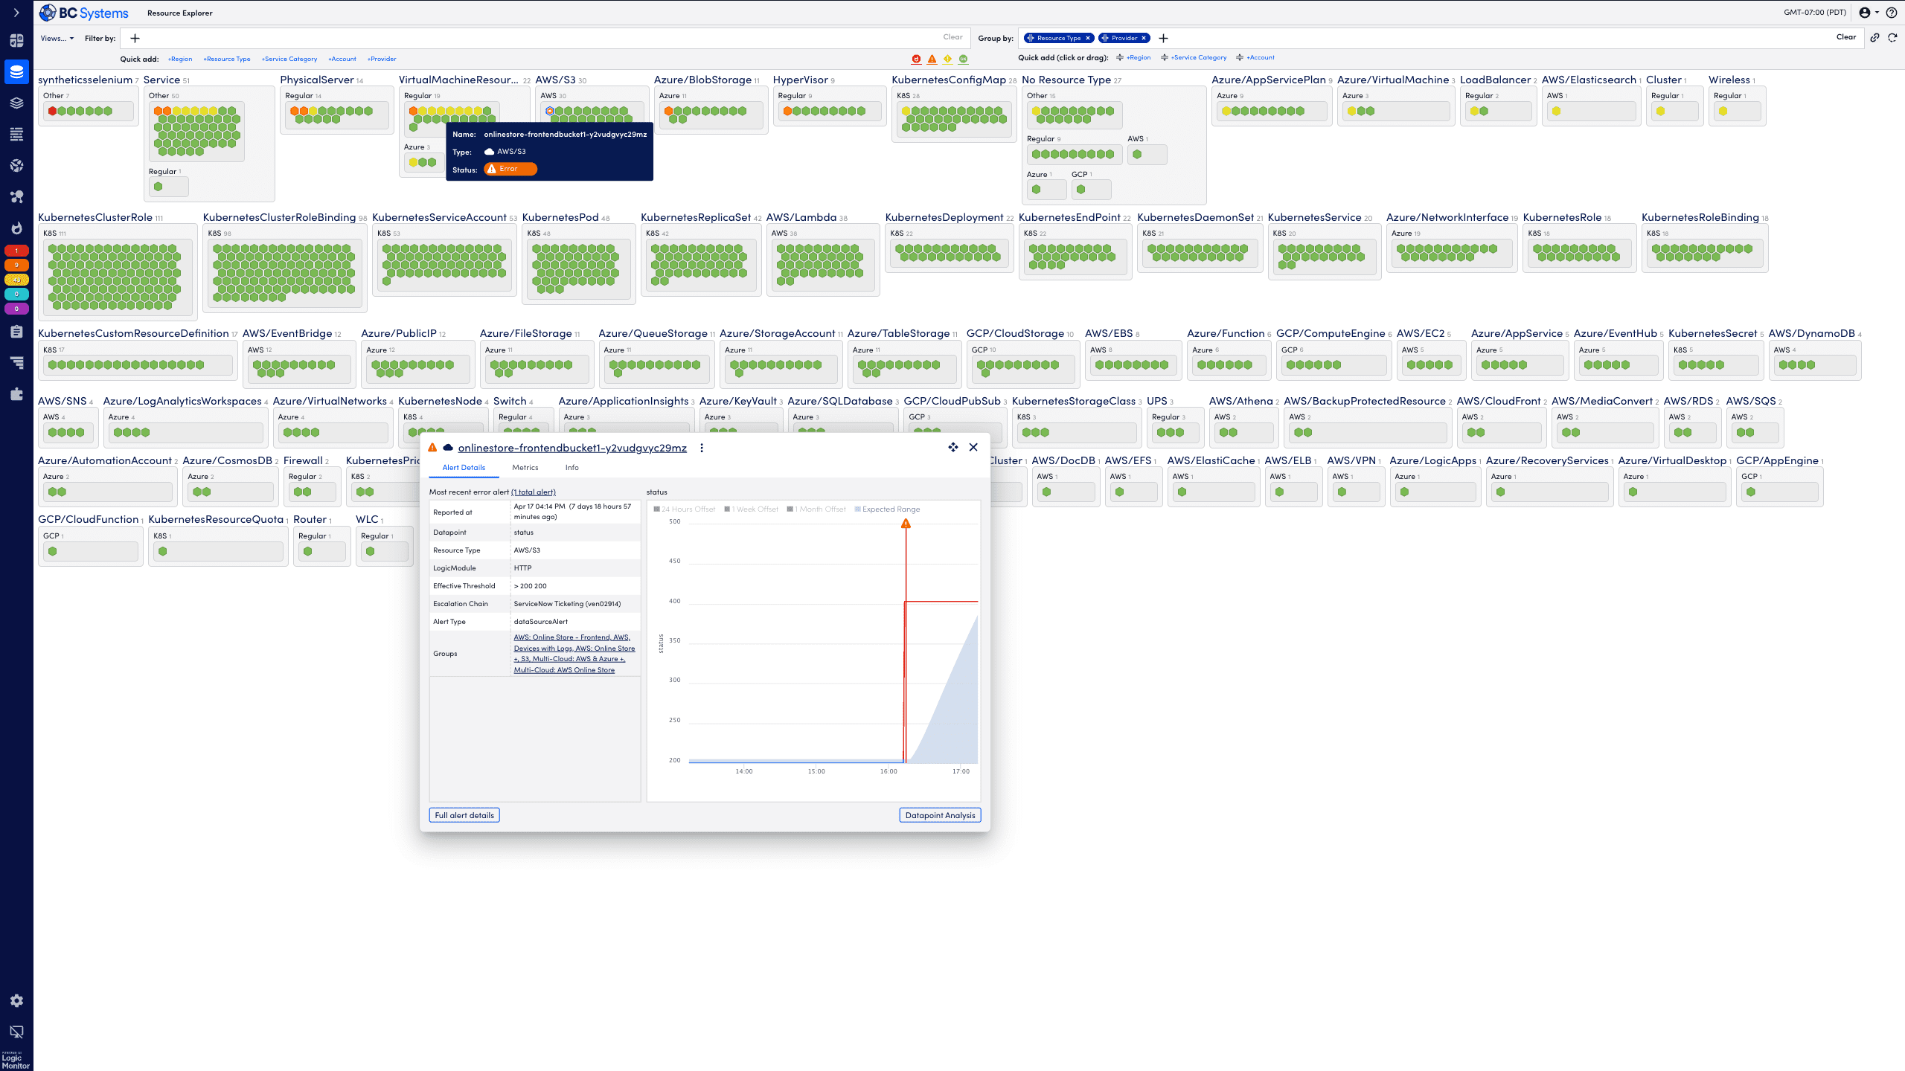Toggle warning severity status filter

[x=947, y=59]
